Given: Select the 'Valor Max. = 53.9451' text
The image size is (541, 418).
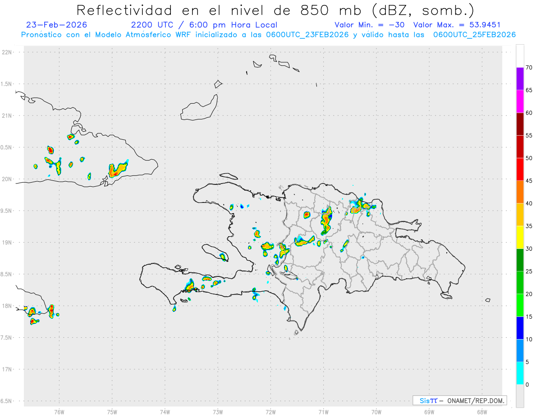Looking at the screenshot, I should tap(457, 25).
